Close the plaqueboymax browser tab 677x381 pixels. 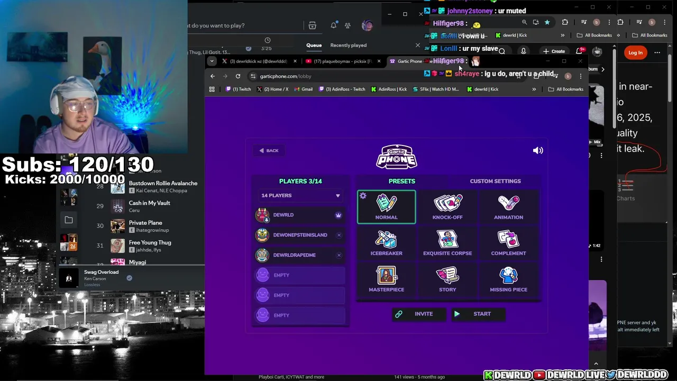coord(379,61)
